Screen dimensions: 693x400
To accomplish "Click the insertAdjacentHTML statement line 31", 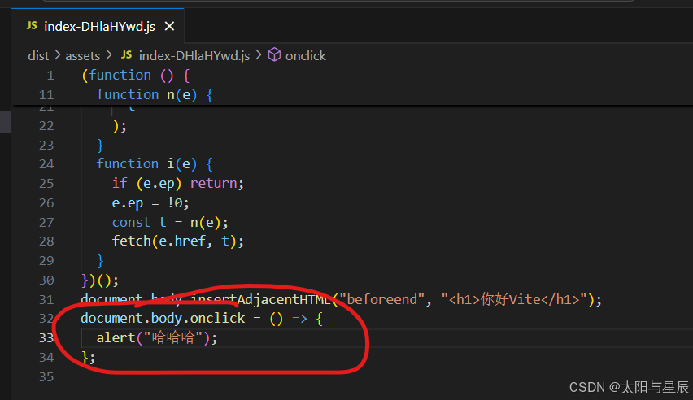I will tap(341, 300).
